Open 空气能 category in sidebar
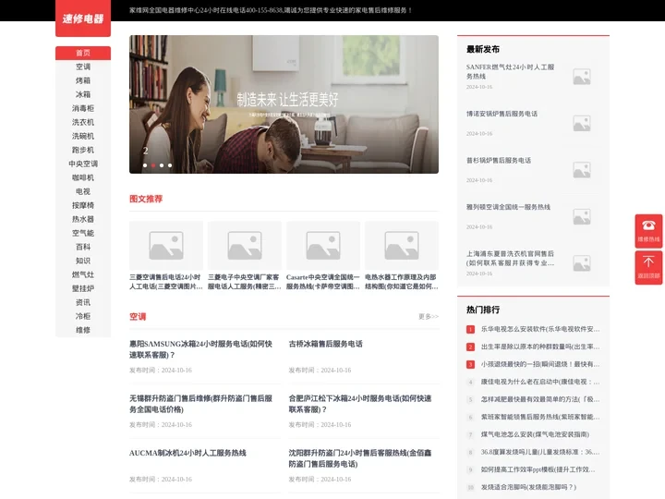The image size is (665, 499). (x=83, y=233)
